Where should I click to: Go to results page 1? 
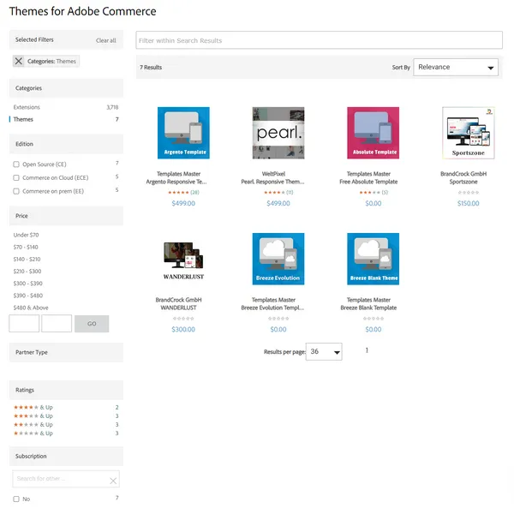(367, 350)
